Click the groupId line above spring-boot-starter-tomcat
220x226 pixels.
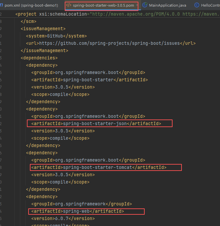point(88,160)
